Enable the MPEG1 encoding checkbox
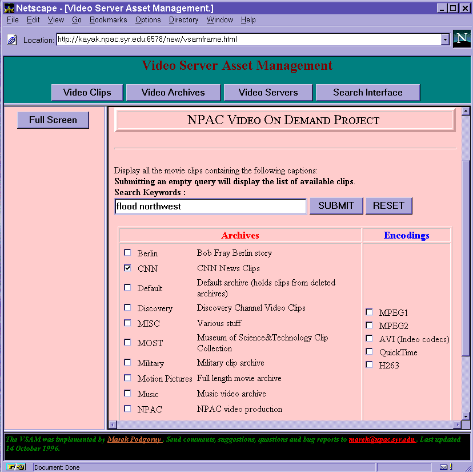The image size is (473, 472). (369, 312)
